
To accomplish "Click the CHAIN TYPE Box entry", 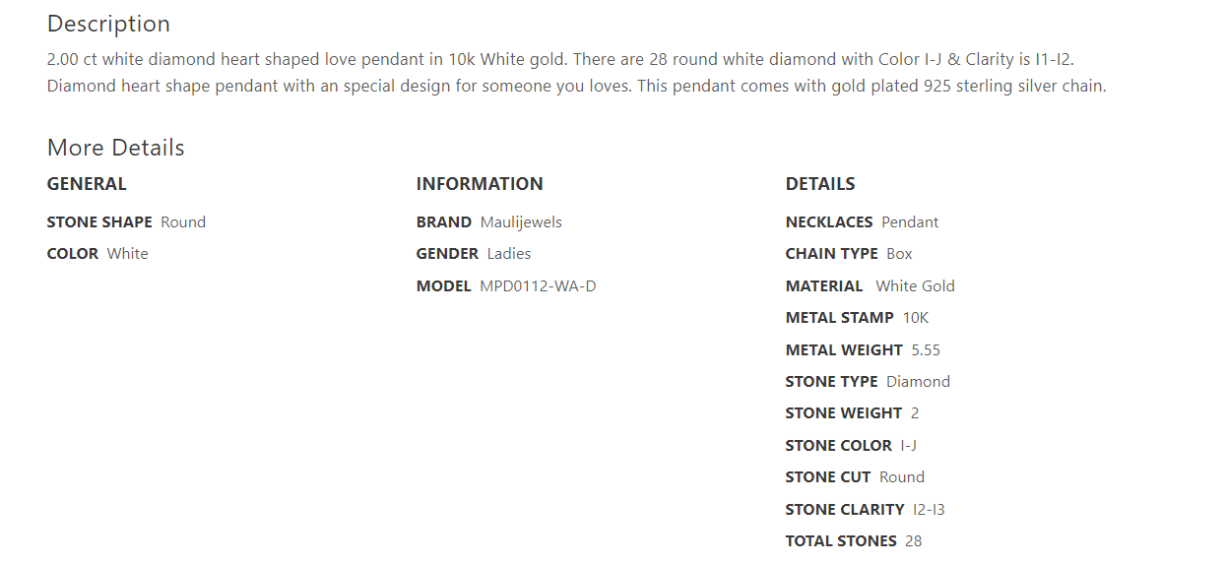I will [x=849, y=254].
